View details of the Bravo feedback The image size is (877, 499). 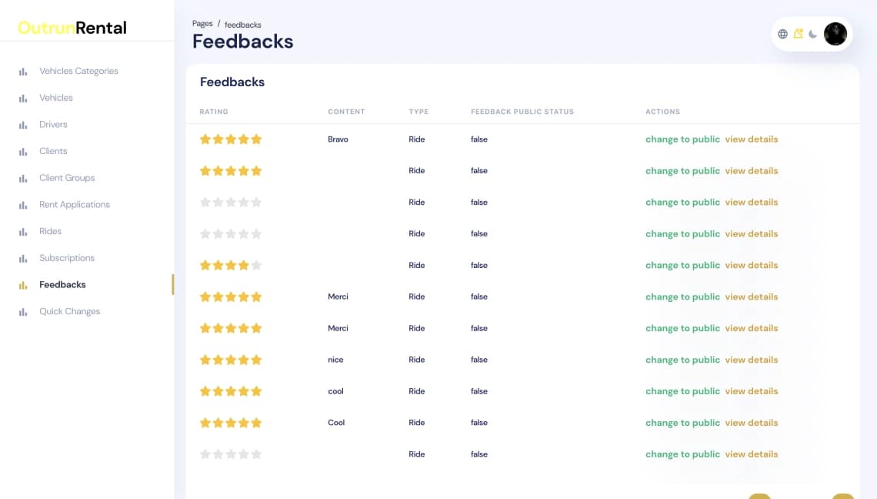tap(751, 139)
